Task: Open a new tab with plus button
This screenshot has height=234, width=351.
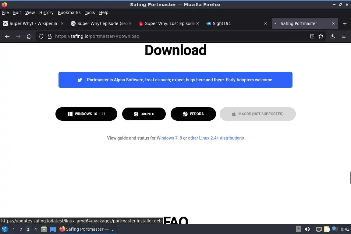Action: coord(345,23)
